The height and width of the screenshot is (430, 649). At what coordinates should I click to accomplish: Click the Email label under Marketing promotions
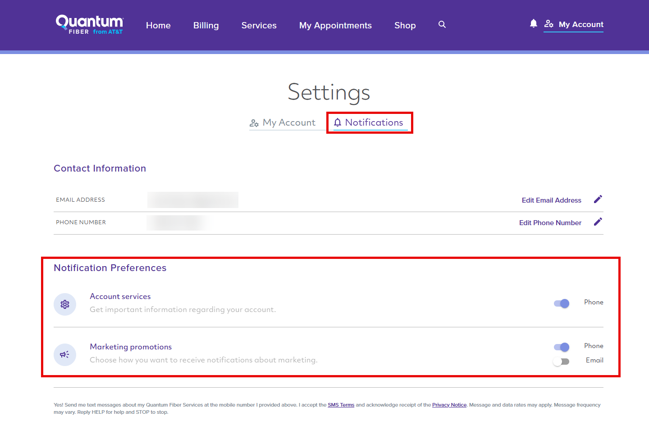point(594,360)
